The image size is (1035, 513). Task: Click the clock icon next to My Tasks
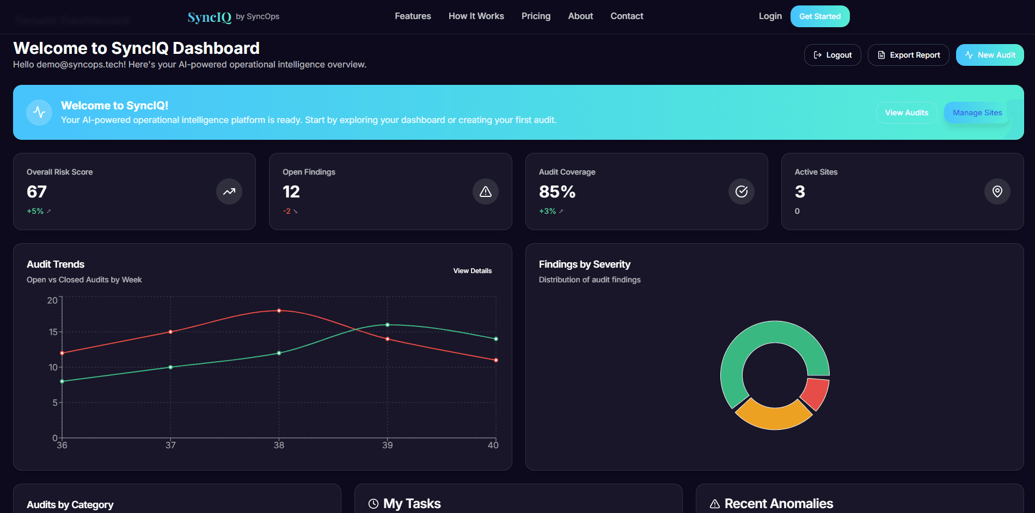pos(372,503)
